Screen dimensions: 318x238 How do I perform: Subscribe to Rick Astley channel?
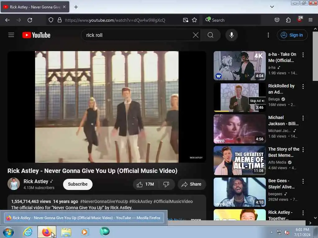tap(78, 184)
